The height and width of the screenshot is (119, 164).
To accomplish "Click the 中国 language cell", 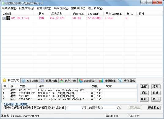I will click(x=41, y=18).
